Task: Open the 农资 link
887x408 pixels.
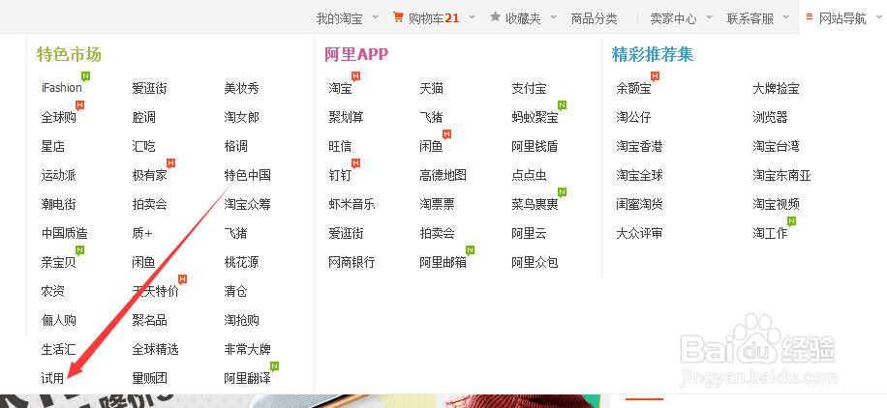Action: pos(52,292)
